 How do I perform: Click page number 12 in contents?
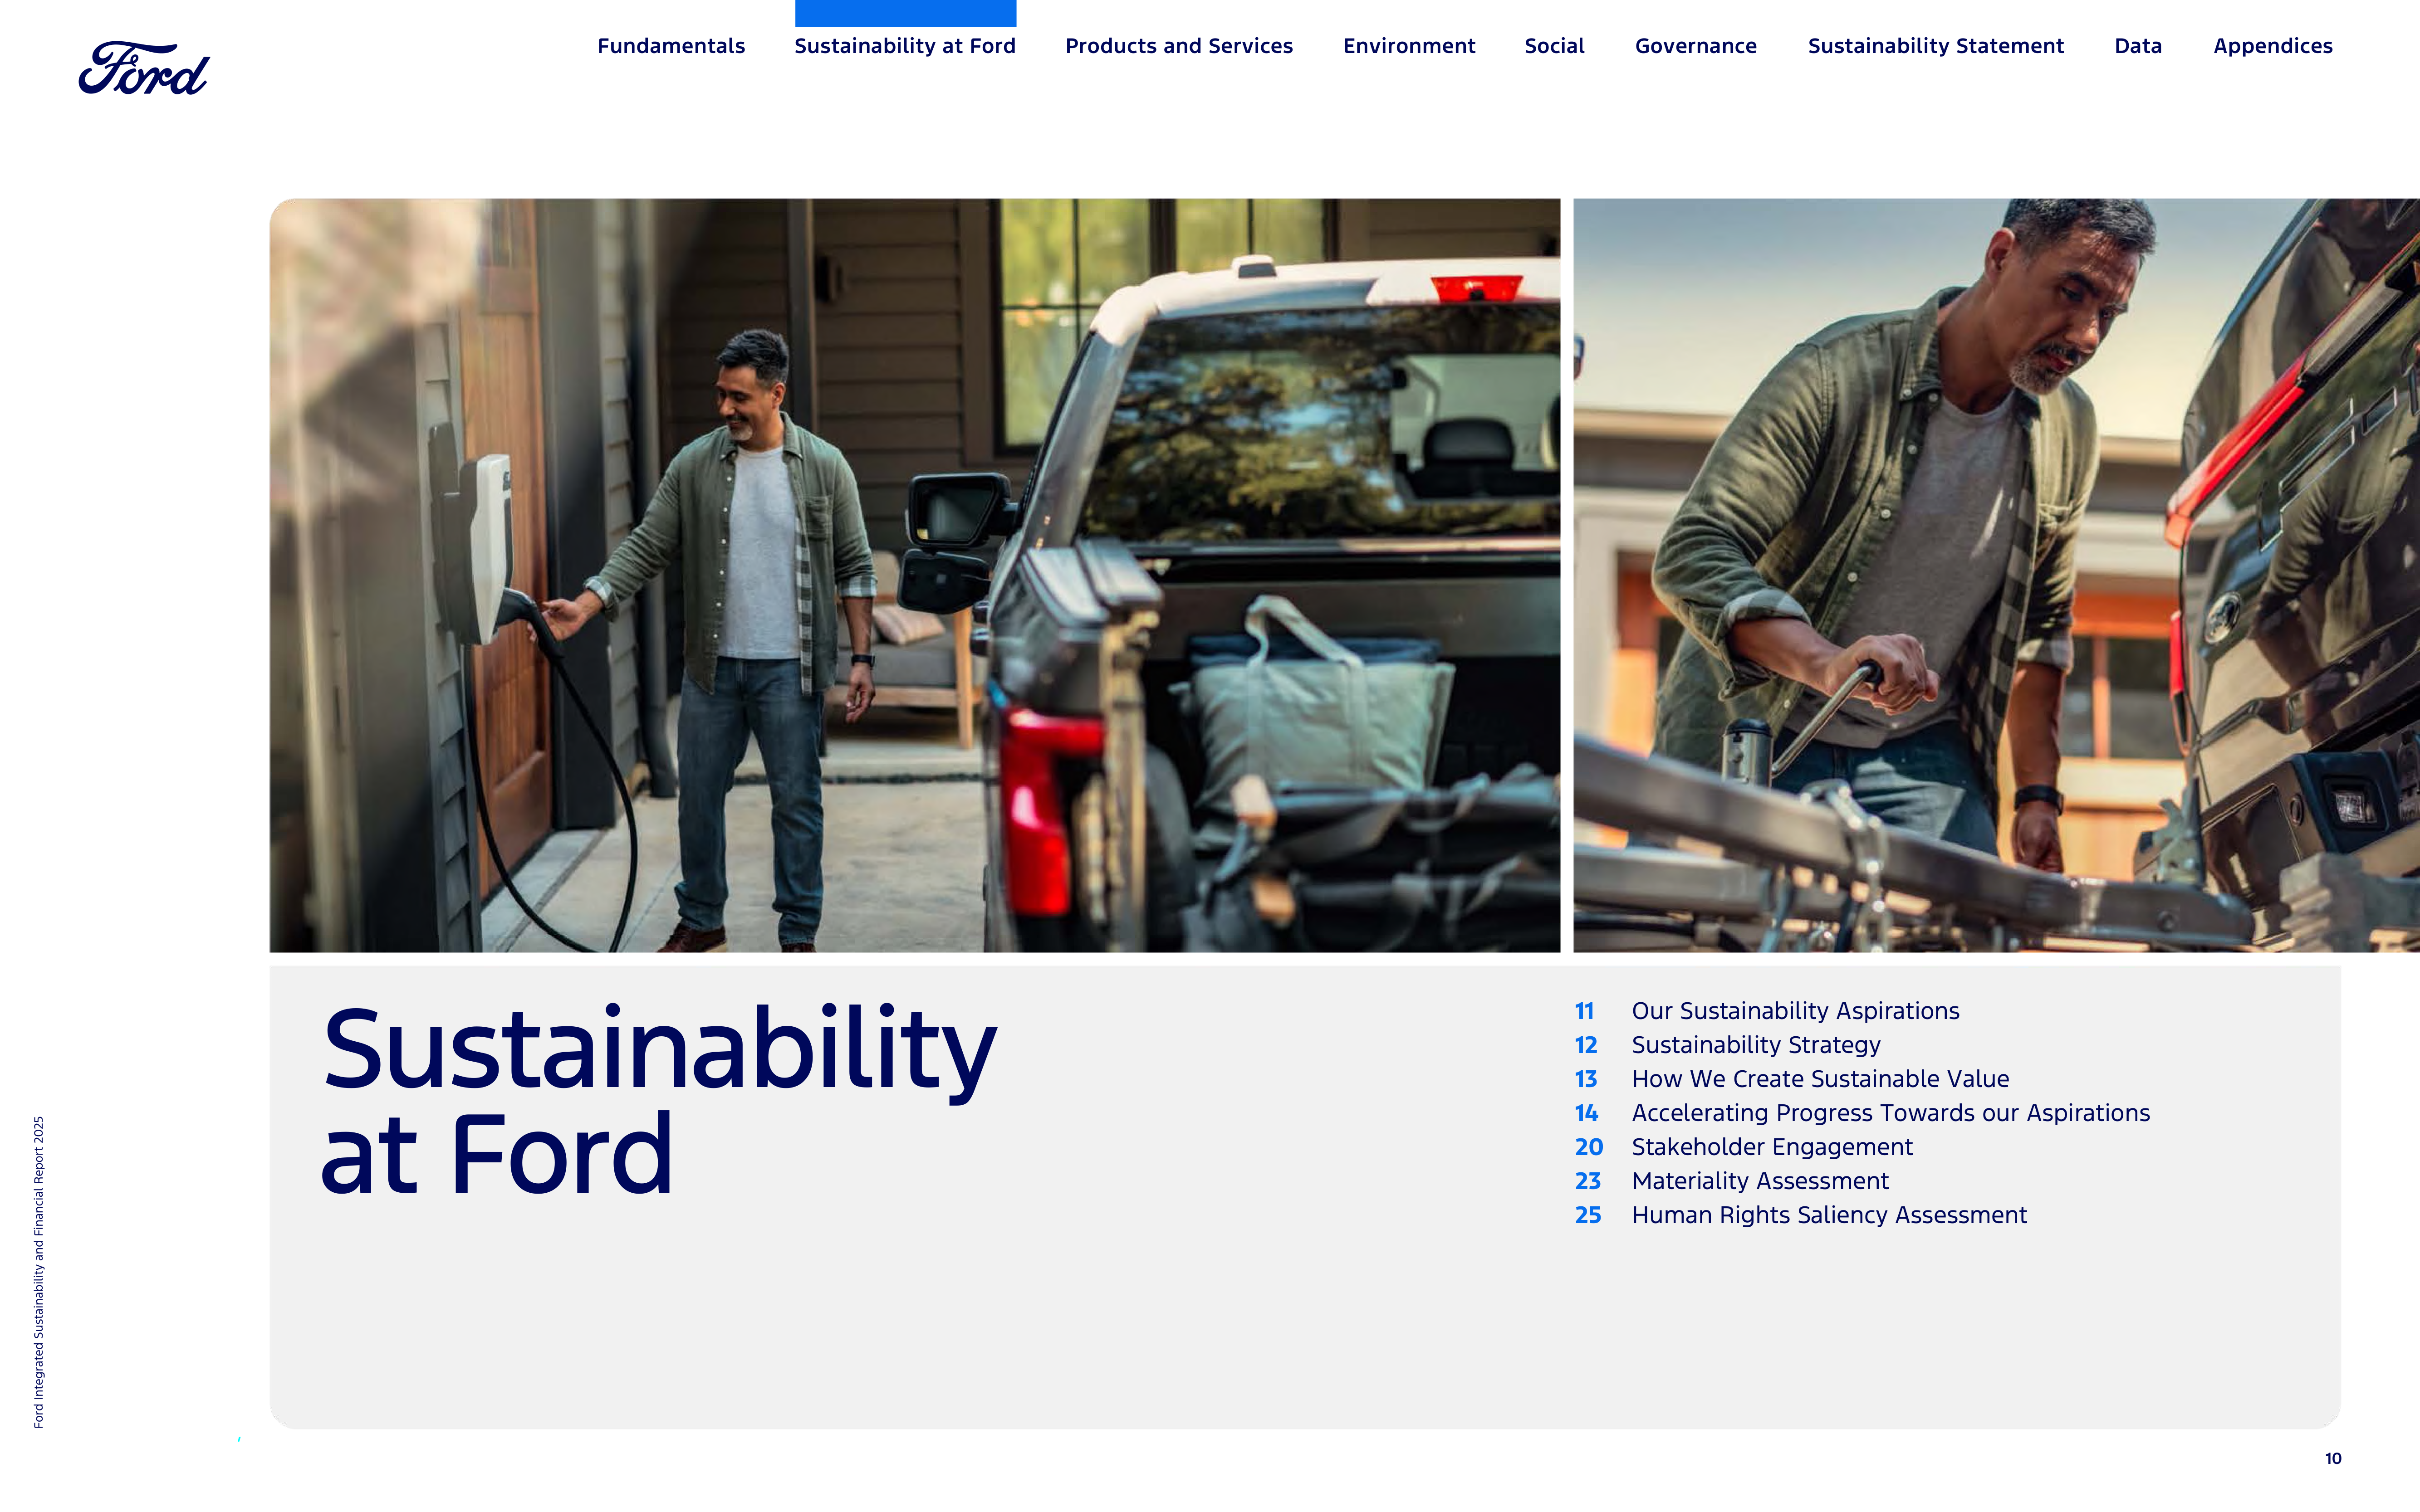pyautogui.click(x=1586, y=1045)
